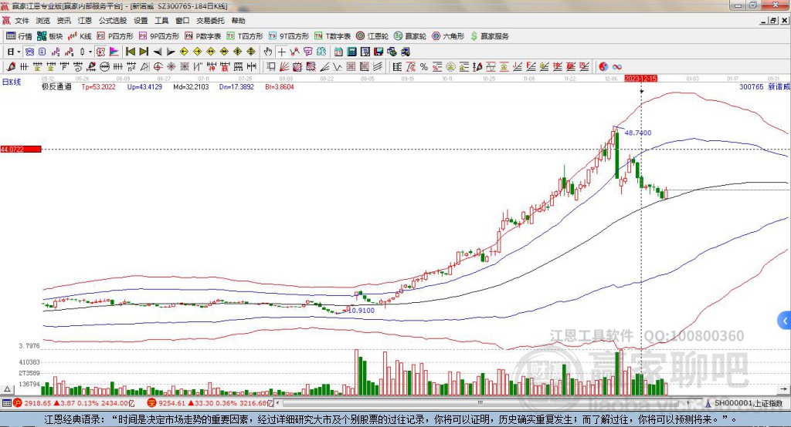Select the hand pan tool
Viewport: 791px width, 427px height.
pos(268,52)
